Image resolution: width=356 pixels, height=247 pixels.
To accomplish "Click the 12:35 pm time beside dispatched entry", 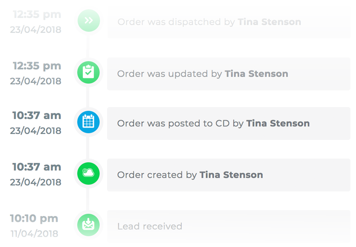I will (x=37, y=15).
